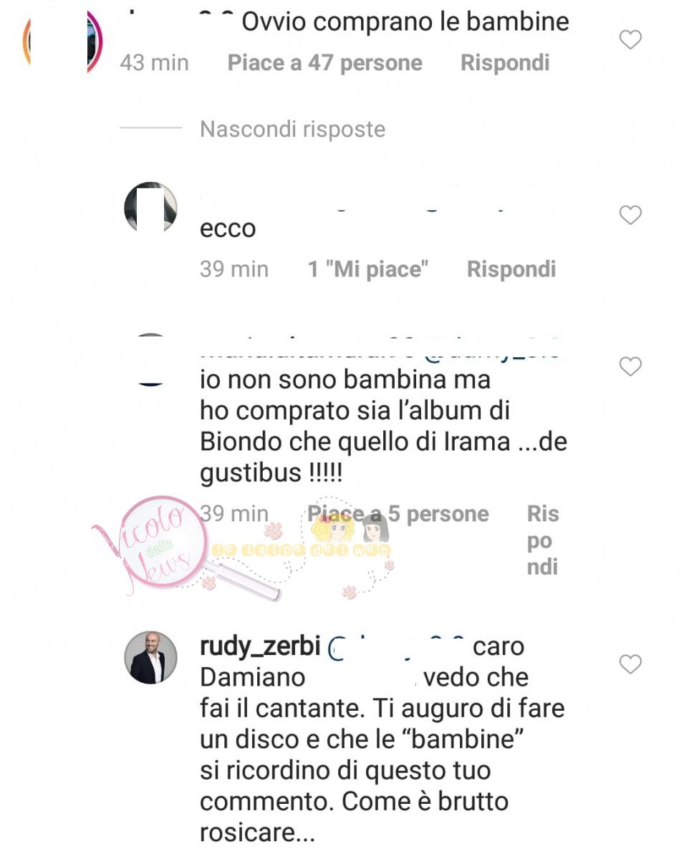Tap the '39 min' timestamp under 'ecco'
This screenshot has height=859, width=684.
click(x=234, y=269)
